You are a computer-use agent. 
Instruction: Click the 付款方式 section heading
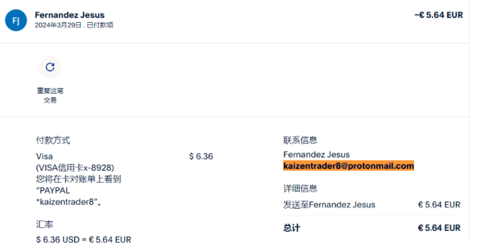[x=53, y=140]
